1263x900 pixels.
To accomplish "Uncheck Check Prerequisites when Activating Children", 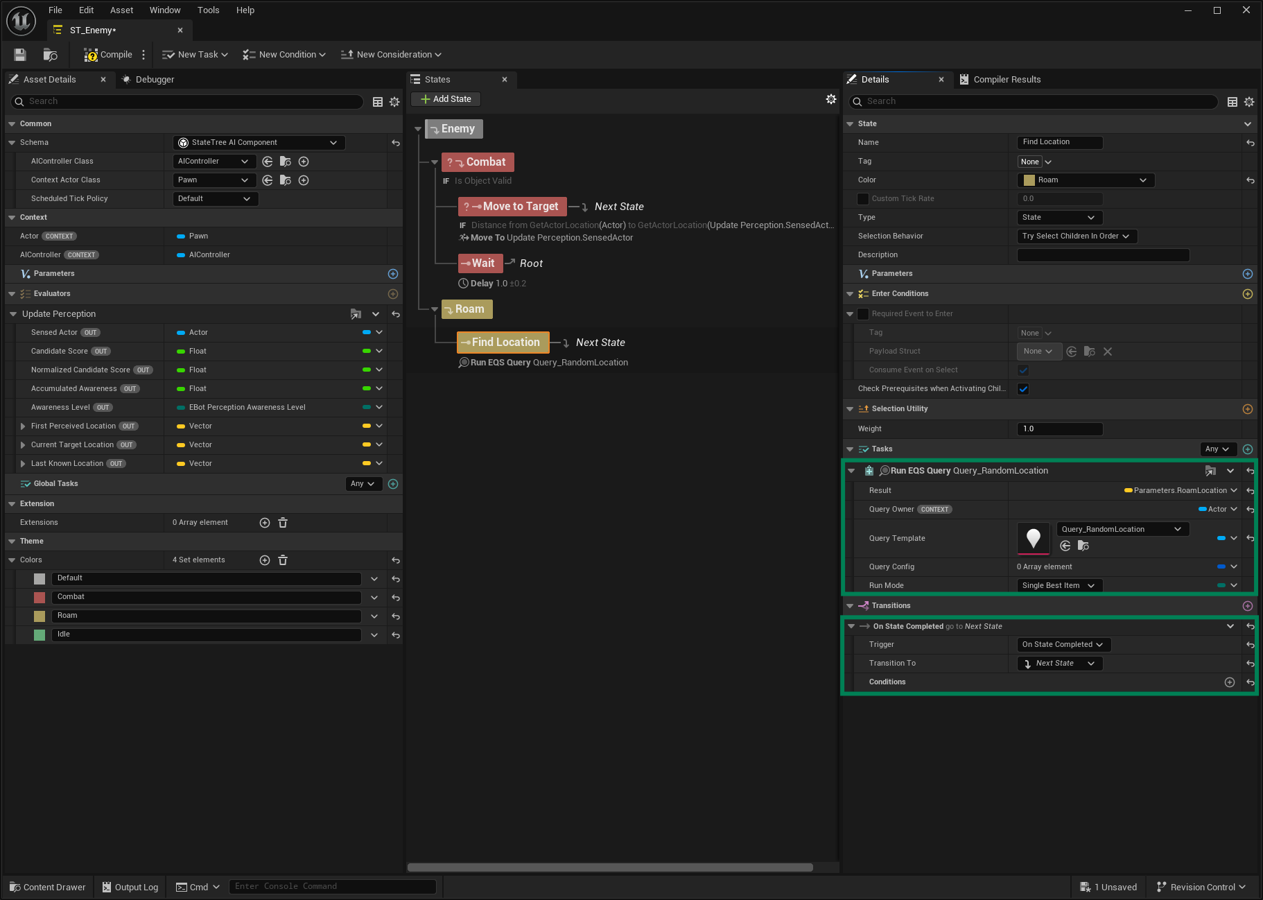I will [x=1023, y=389].
